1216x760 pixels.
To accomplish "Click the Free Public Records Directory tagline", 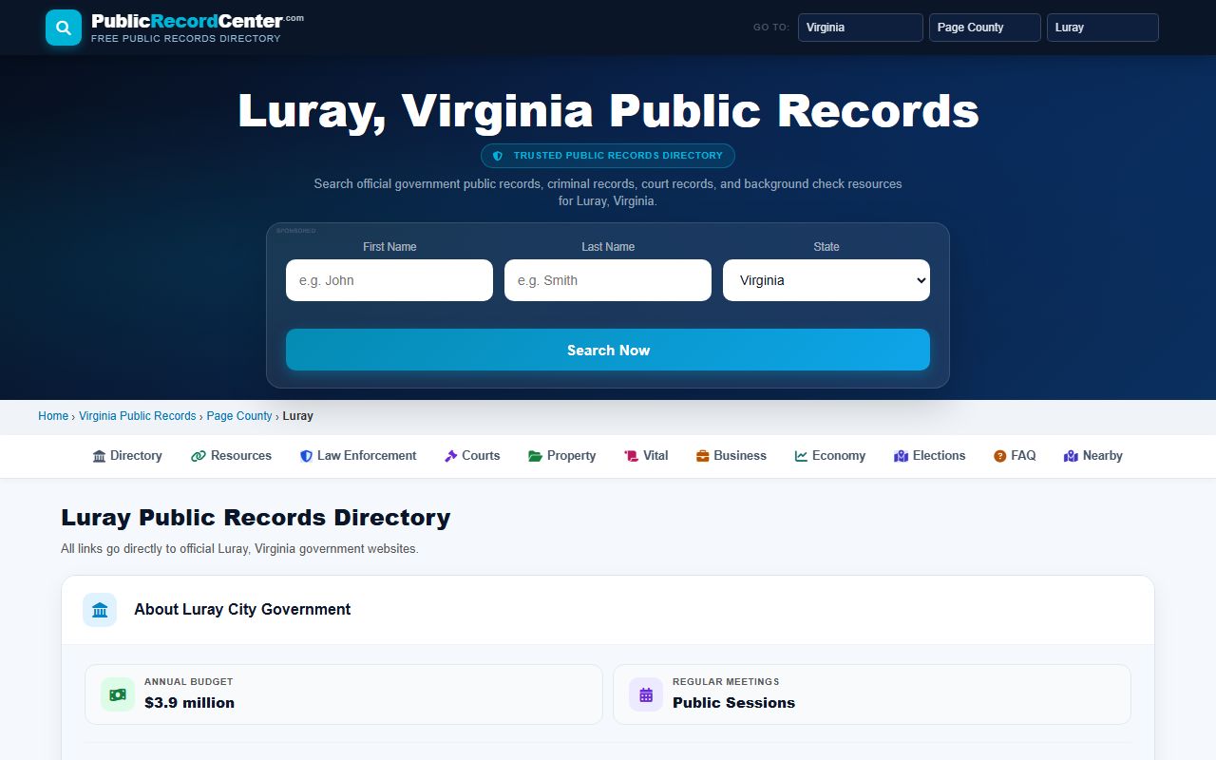I will click(x=186, y=39).
